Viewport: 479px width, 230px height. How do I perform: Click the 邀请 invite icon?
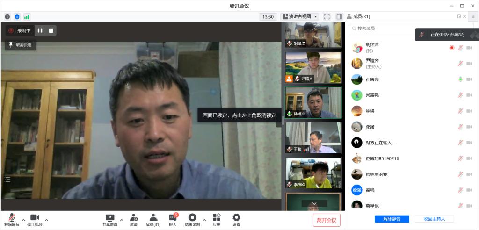tap(134, 219)
